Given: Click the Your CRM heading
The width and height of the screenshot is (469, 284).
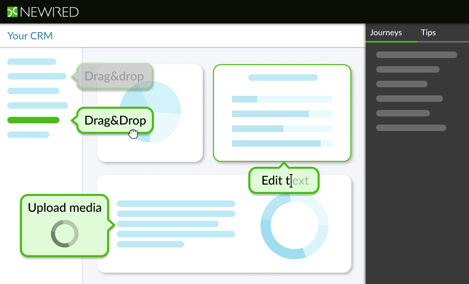Looking at the screenshot, I should pos(30,36).
